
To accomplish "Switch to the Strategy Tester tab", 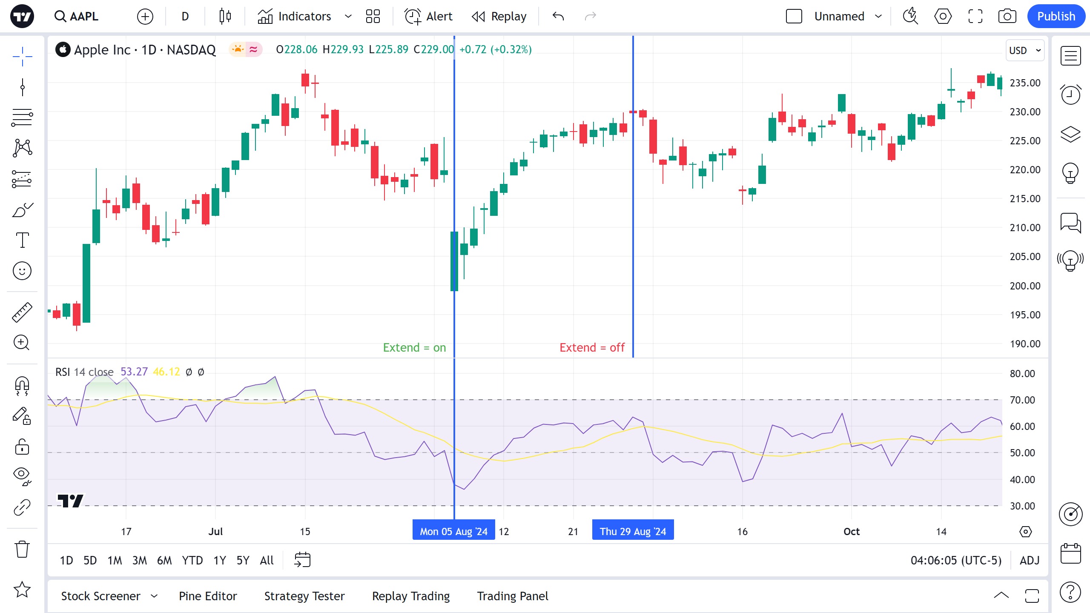I will 304,596.
